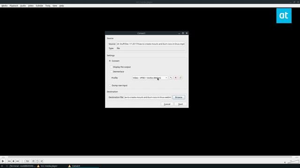Click the Previous media button
The image size is (300, 168).
9,161
